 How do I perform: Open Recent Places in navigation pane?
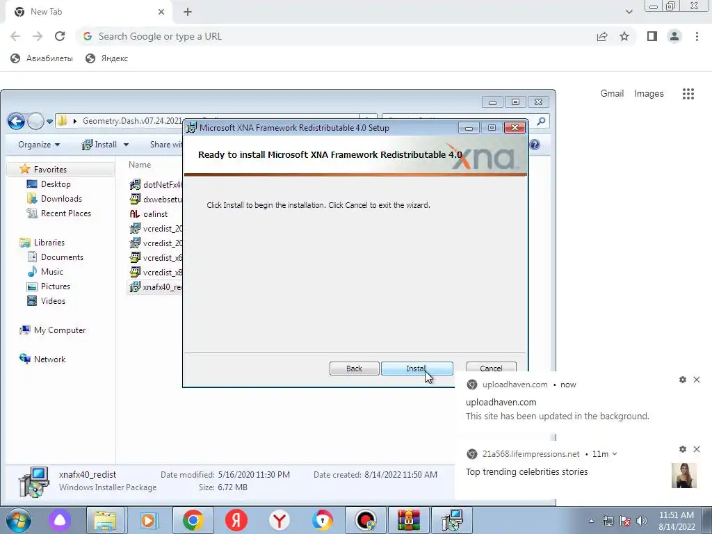click(x=65, y=213)
